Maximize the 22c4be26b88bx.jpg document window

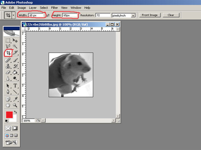click(112, 24)
